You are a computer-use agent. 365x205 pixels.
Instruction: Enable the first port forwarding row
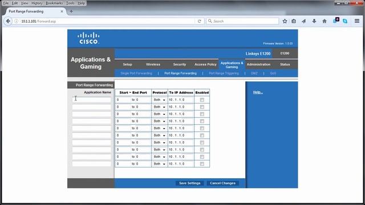(202, 100)
